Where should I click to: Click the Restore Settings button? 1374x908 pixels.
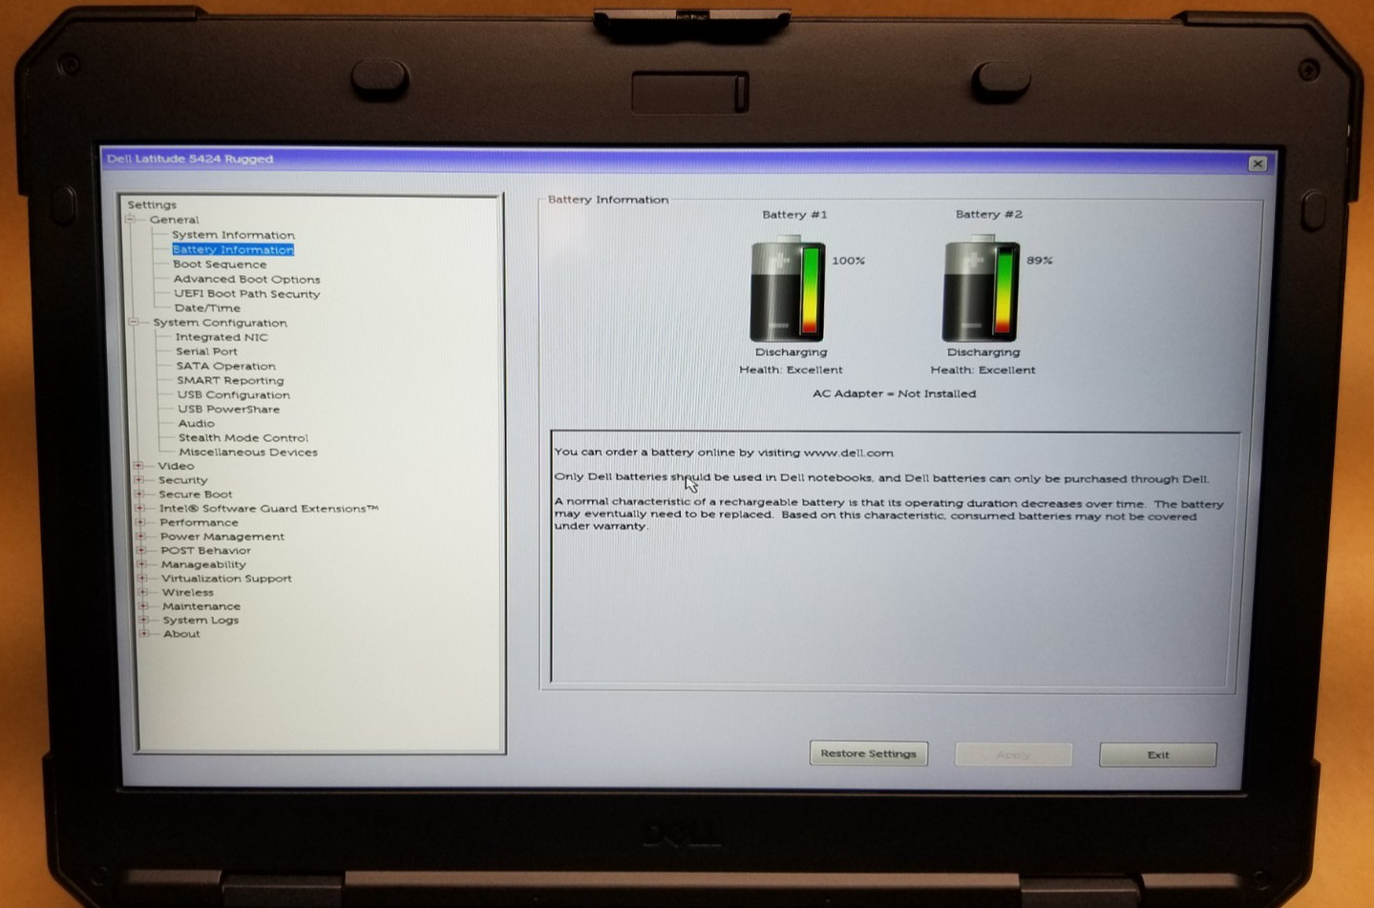pyautogui.click(x=869, y=754)
